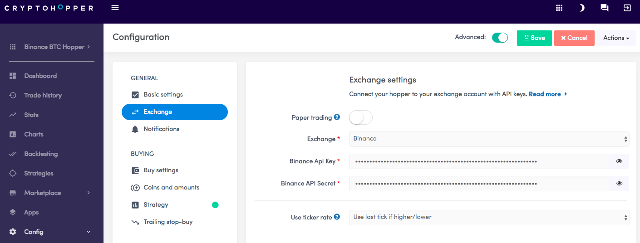Click the Stats trend-line icon
Screen dimensions: 640x243
pos(13,115)
